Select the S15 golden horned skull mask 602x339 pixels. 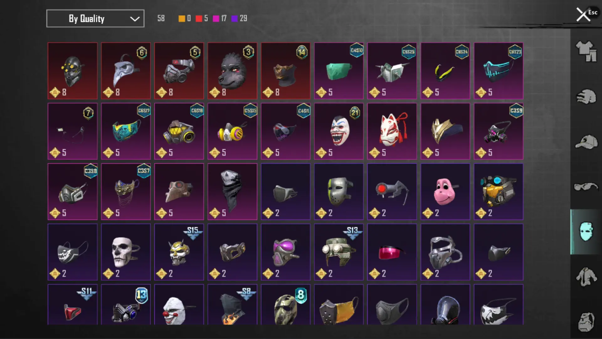[x=179, y=252]
